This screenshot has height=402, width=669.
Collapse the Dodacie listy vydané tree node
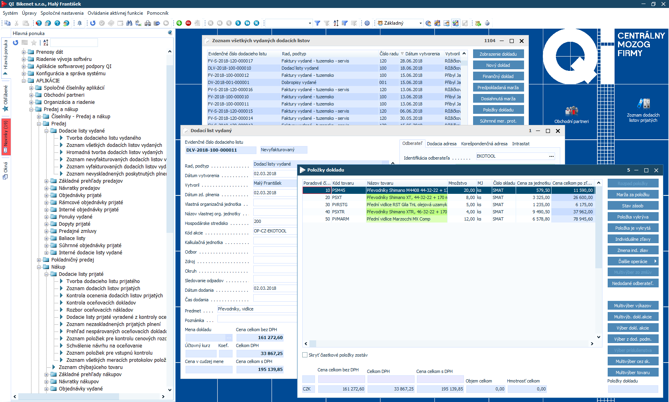coord(47,131)
